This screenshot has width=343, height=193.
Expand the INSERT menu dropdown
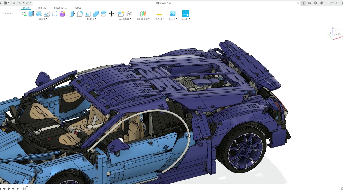coord(173,19)
